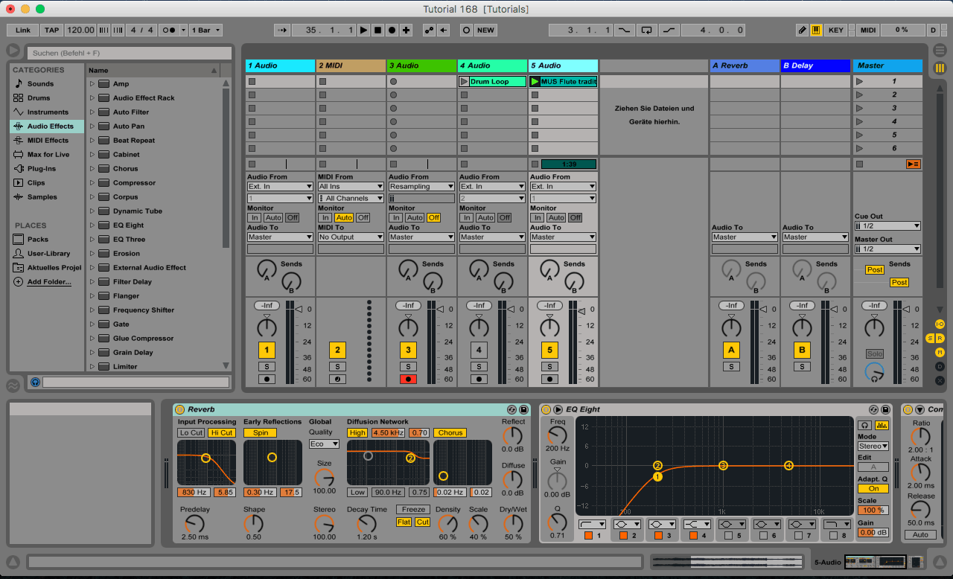This screenshot has height=579, width=953.
Task: Open the quantization 1 Bar dropdown
Action: [x=205, y=31]
